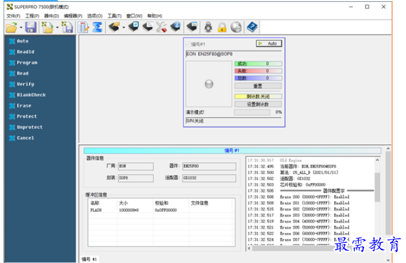This screenshot has width=406, height=263.
Task: Run the Auto operation in sidebar
Action: 22,41
